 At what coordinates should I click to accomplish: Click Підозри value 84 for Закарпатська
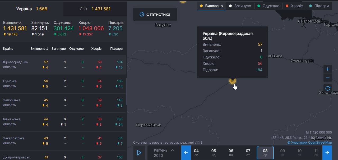tap(121, 138)
